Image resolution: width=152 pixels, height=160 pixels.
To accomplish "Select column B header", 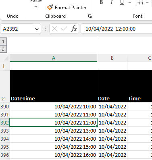I will 112,58.
